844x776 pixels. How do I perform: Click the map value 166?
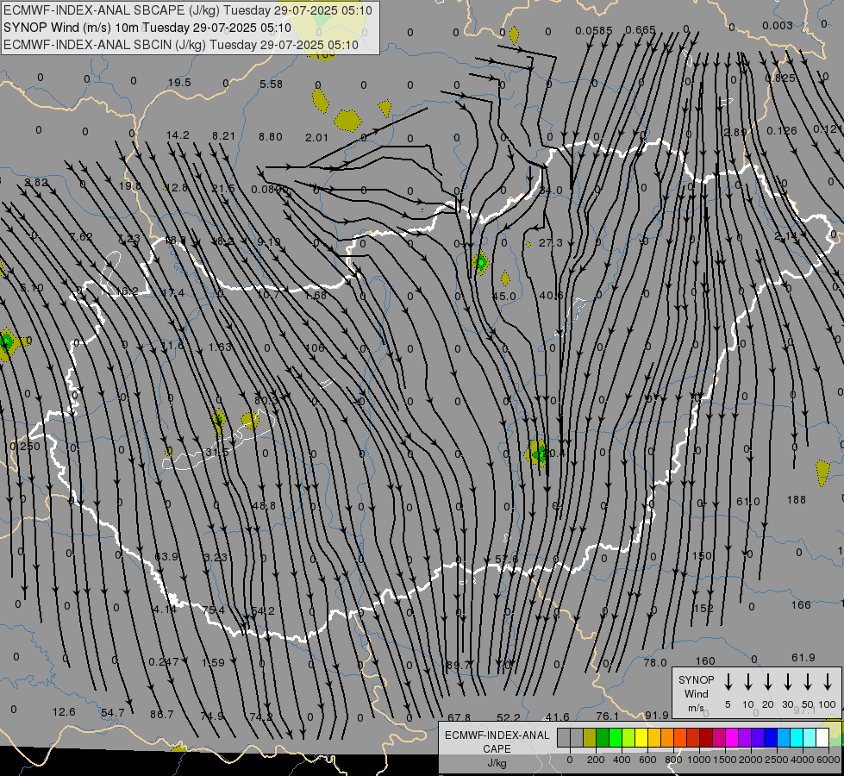pos(801,604)
